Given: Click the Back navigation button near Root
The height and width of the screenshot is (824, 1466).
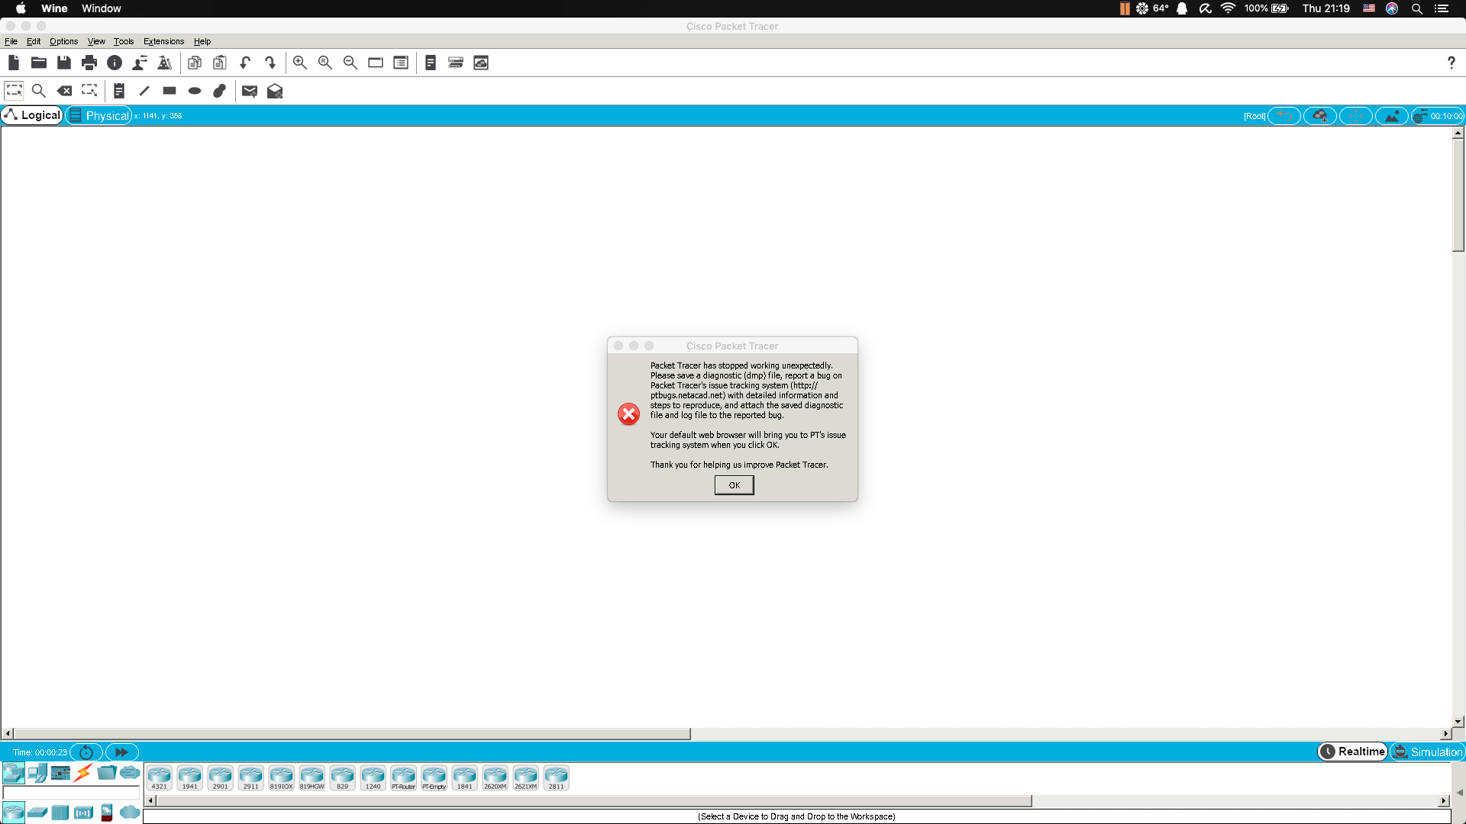Looking at the screenshot, I should point(1284,116).
